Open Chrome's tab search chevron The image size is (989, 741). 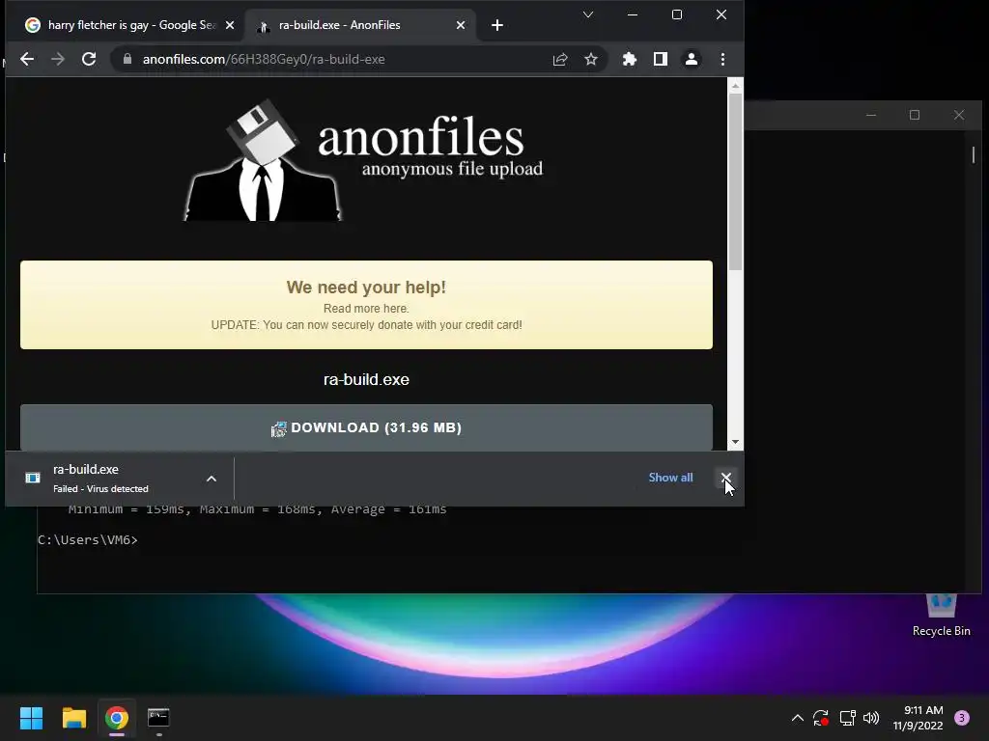click(588, 14)
